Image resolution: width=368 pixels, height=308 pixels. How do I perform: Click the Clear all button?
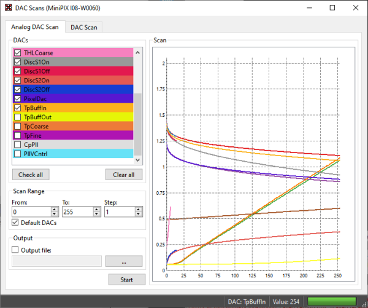click(124, 175)
